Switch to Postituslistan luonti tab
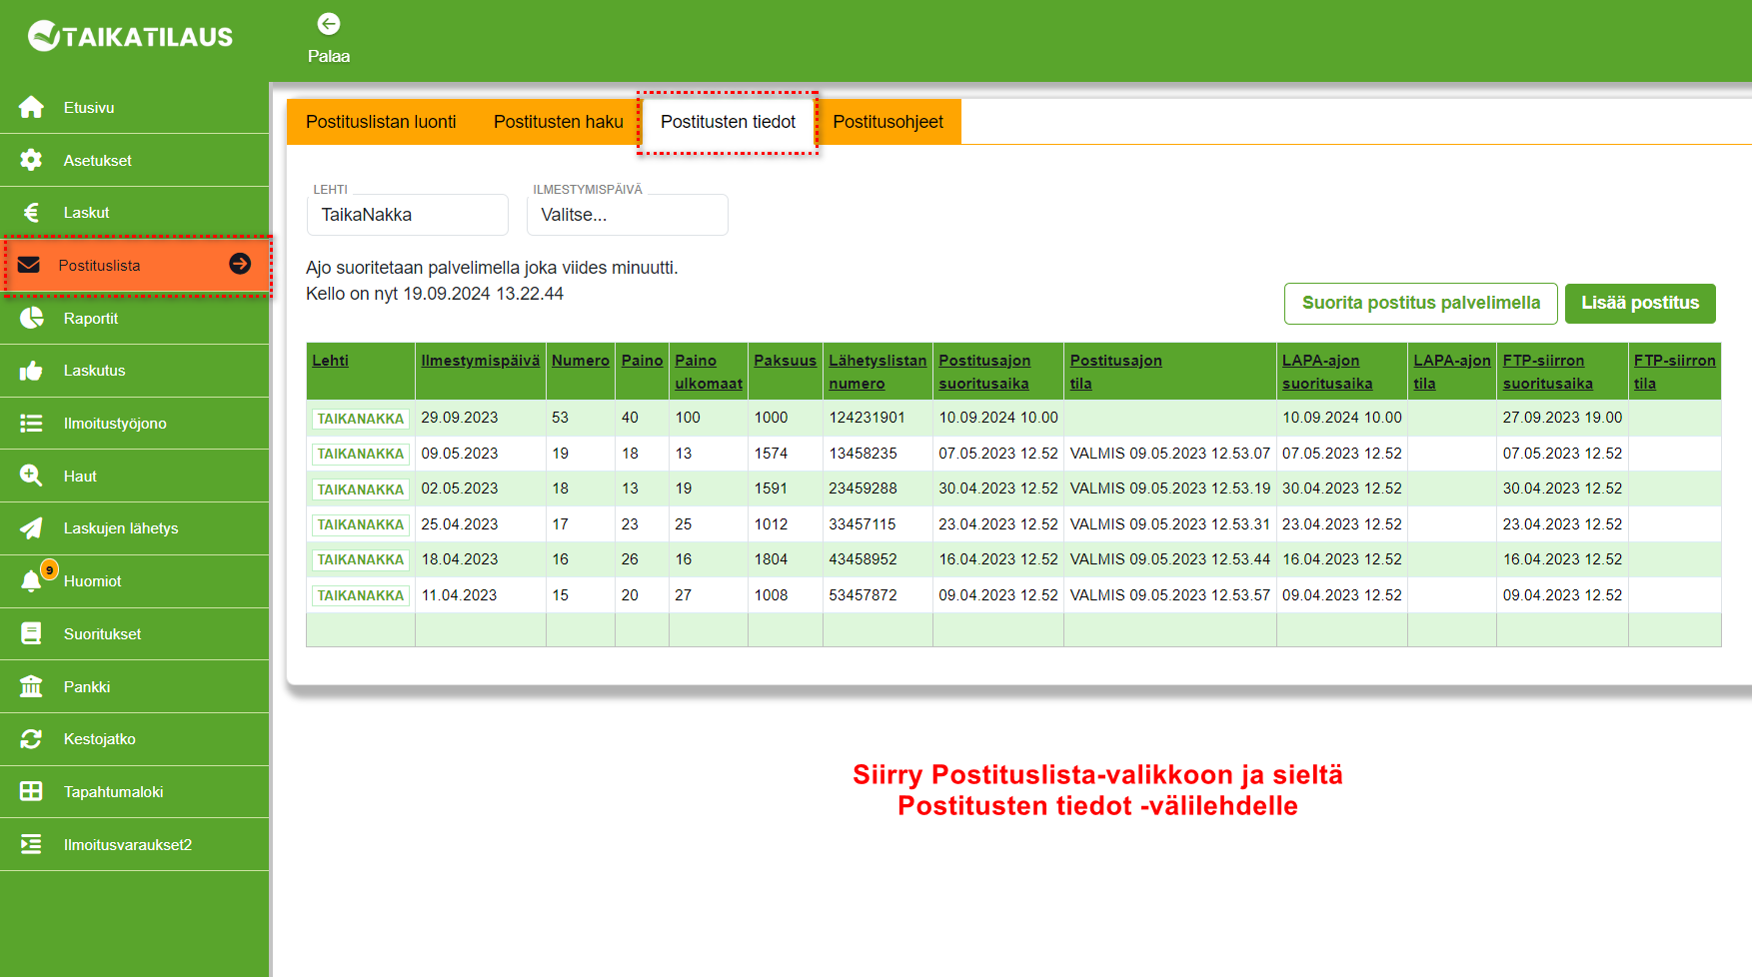The image size is (1752, 977). tap(381, 122)
